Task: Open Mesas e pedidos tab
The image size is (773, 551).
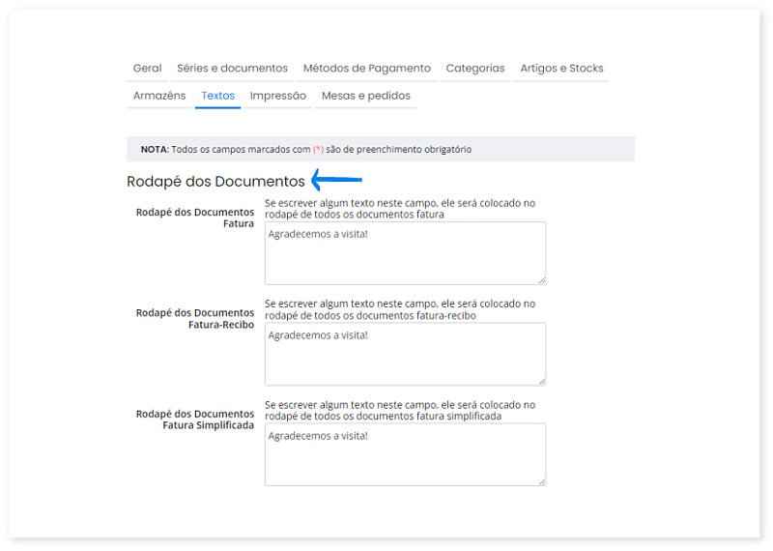Action: pos(366,96)
